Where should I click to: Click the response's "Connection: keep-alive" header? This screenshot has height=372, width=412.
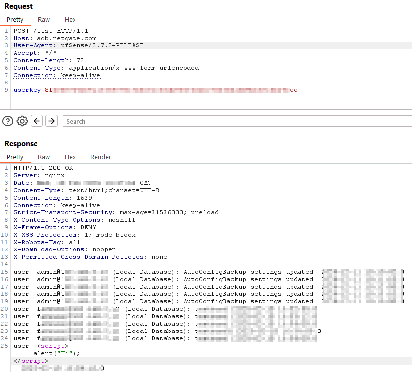pos(57,205)
